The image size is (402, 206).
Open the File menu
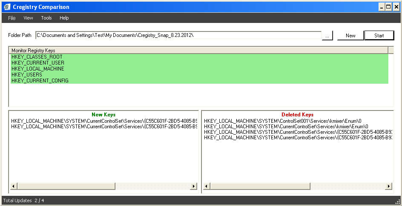pyautogui.click(x=11, y=18)
